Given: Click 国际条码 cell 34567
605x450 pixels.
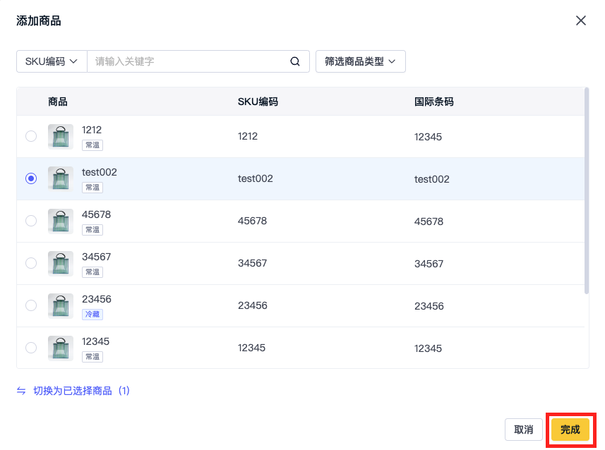Looking at the screenshot, I should pyautogui.click(x=429, y=264).
